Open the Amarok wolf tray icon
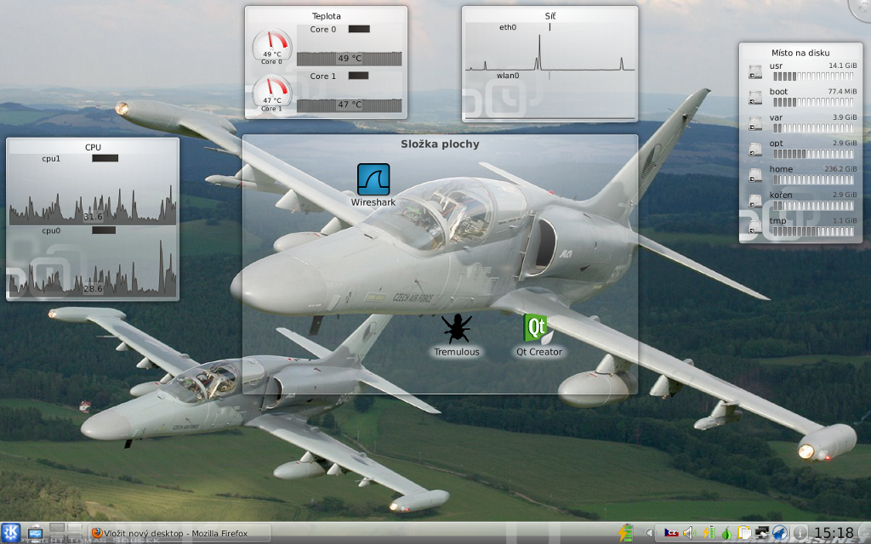 click(x=780, y=534)
